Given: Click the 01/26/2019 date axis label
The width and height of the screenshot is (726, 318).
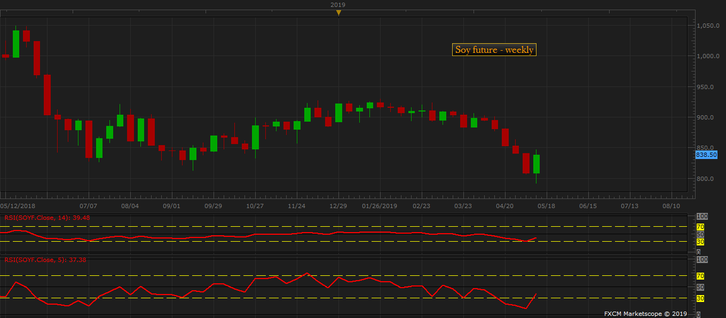Looking at the screenshot, I should 380,205.
